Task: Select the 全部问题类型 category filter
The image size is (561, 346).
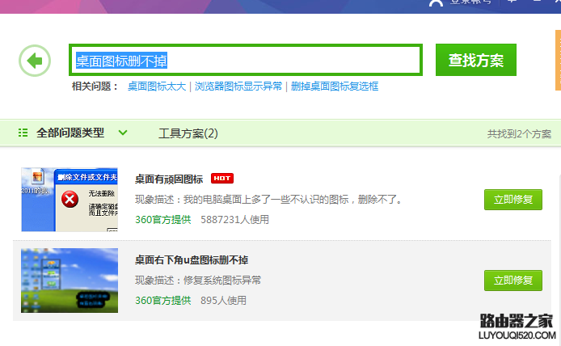Action: [x=70, y=133]
